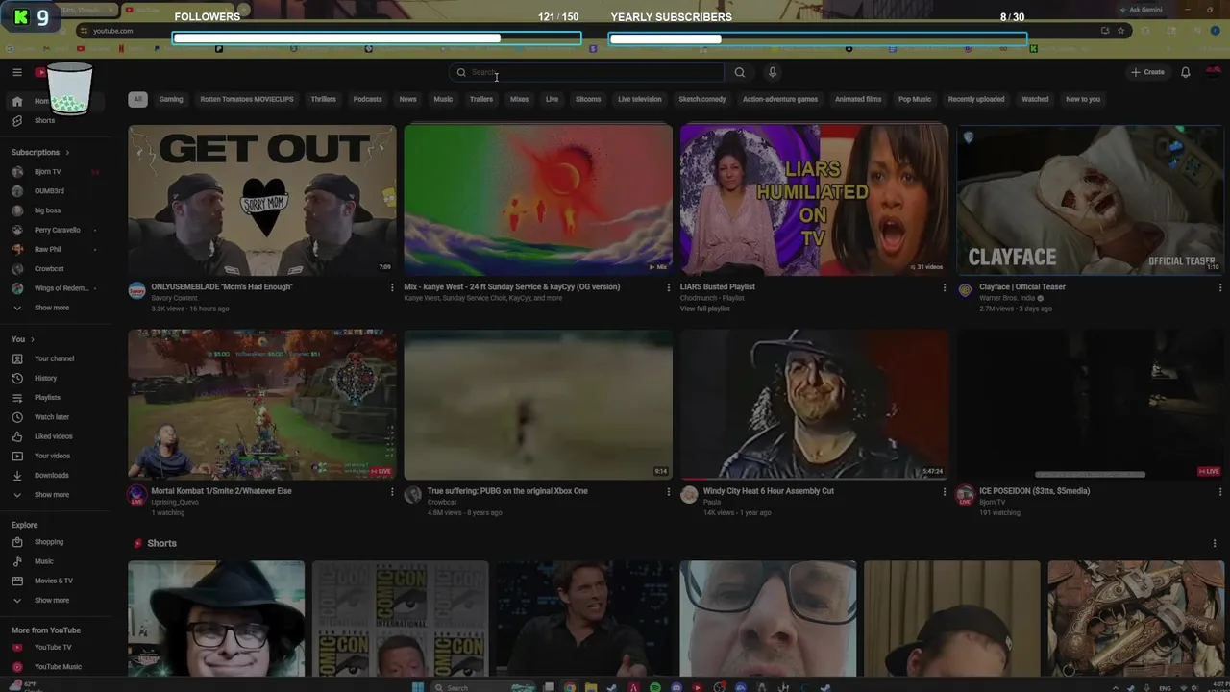Focus the YouTube search field
Screen dimensions: 1230x692
587,72
